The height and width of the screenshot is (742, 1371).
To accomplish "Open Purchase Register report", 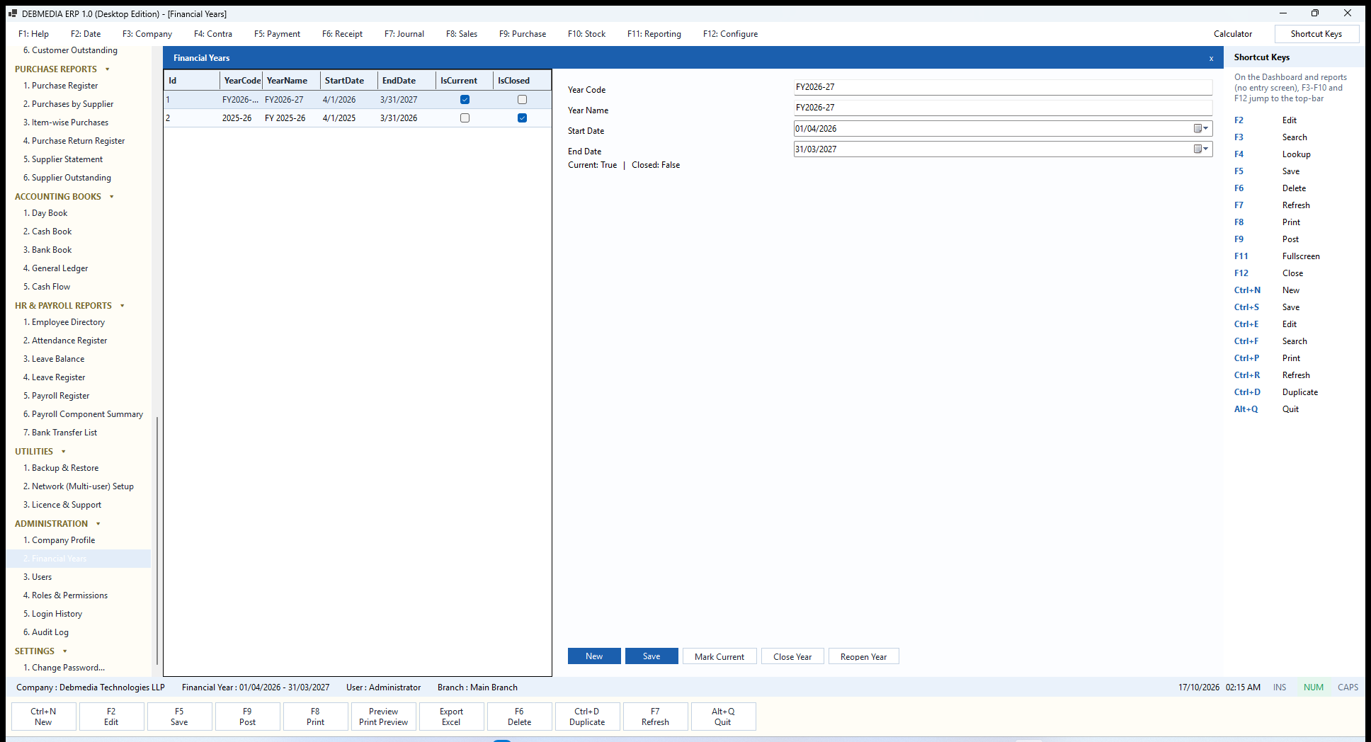I will (61, 86).
